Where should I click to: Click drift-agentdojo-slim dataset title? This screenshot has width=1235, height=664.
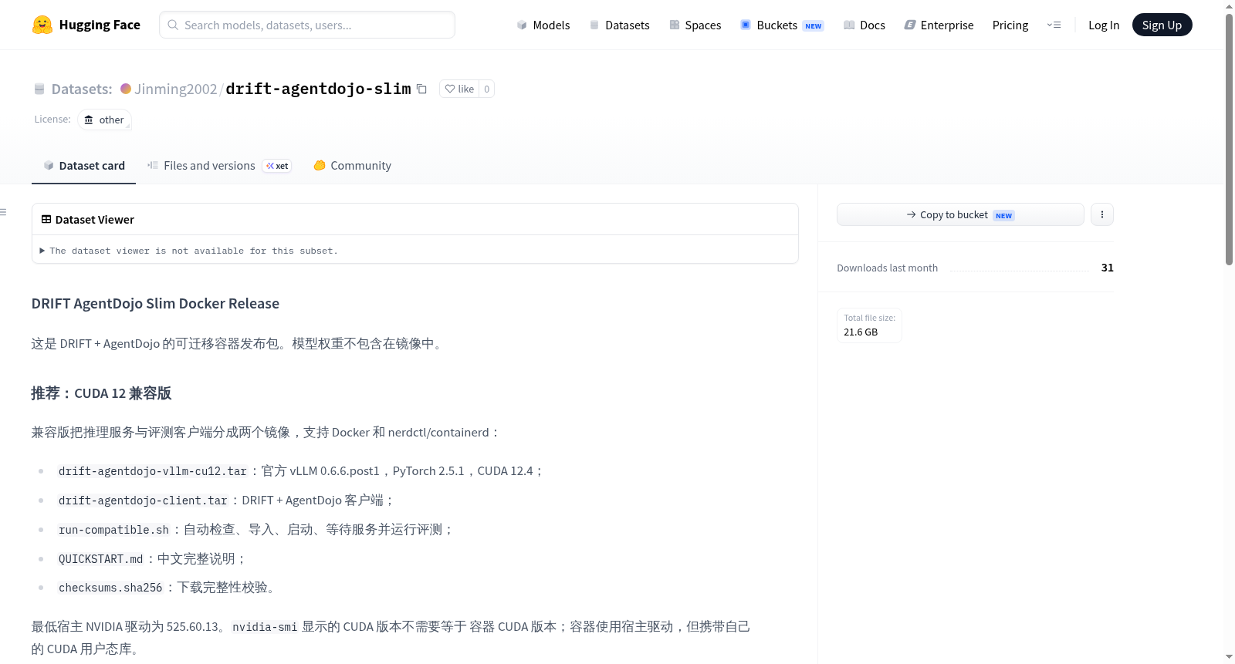pos(318,89)
